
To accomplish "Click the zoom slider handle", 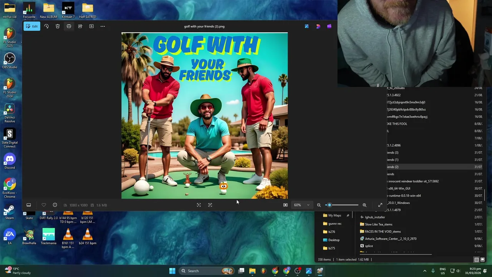I will [x=329, y=205].
